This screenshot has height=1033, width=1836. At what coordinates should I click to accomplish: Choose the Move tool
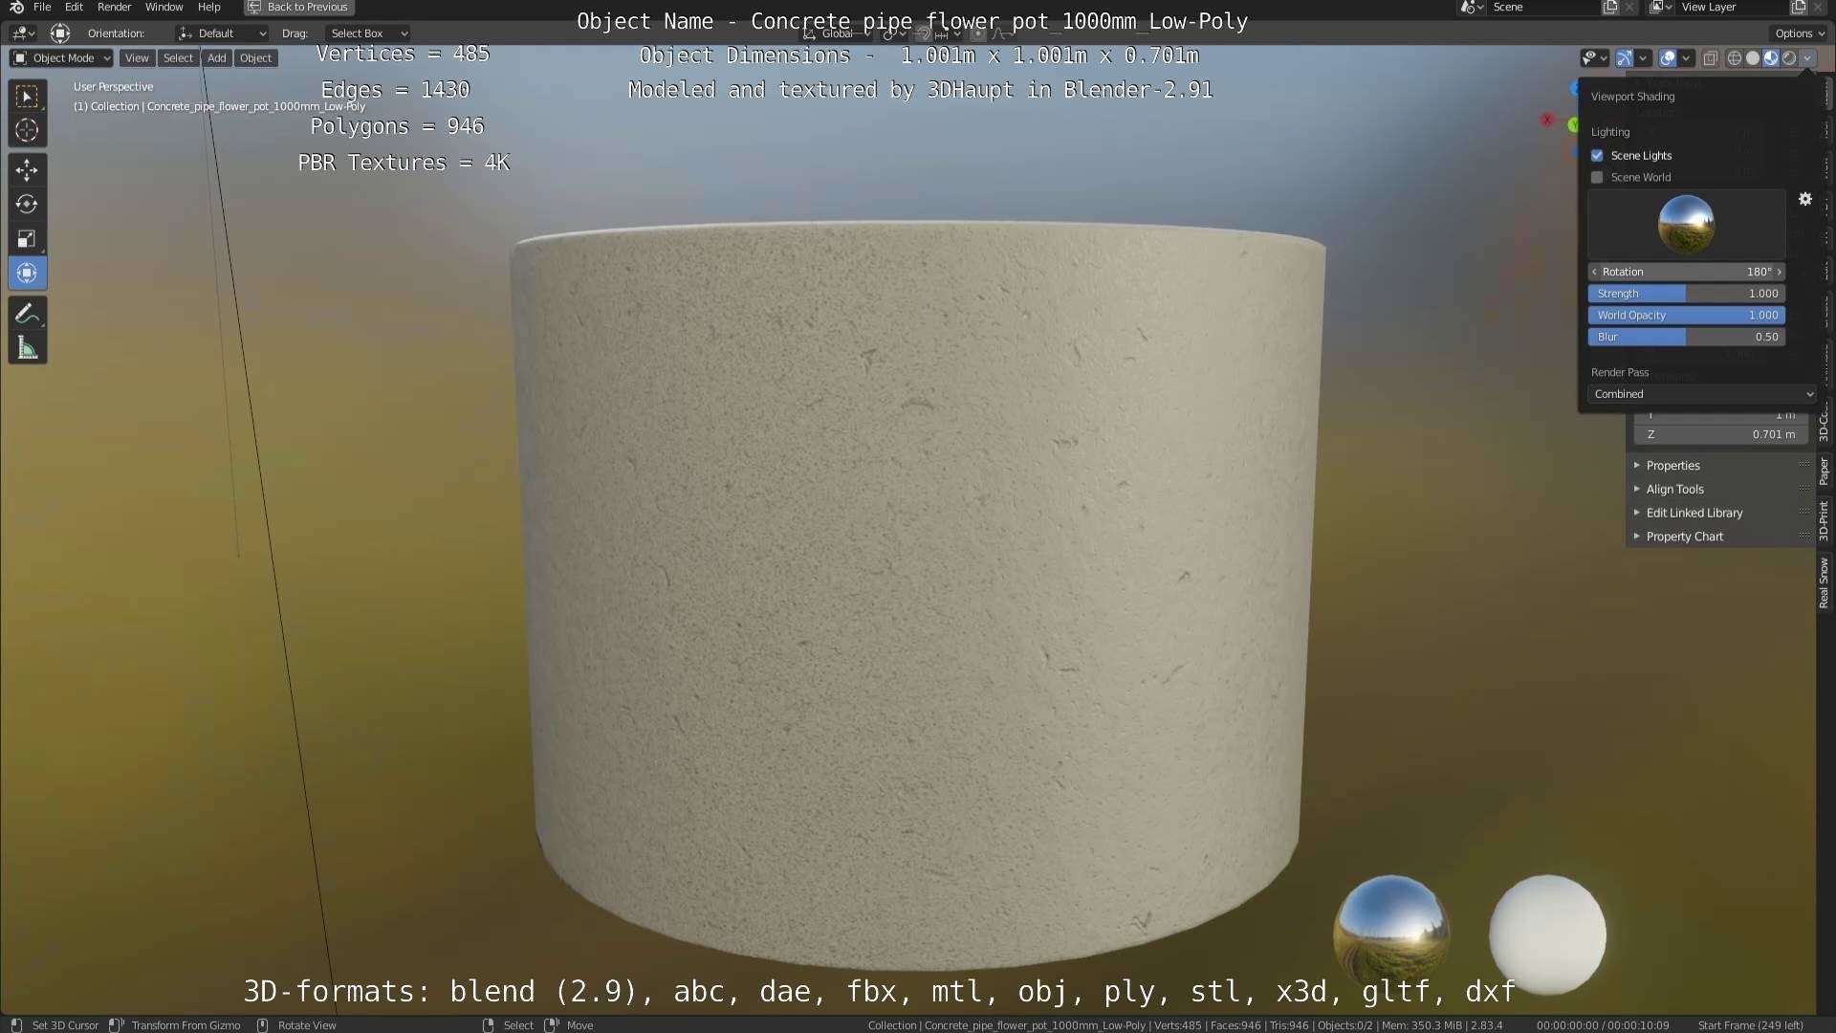27,170
